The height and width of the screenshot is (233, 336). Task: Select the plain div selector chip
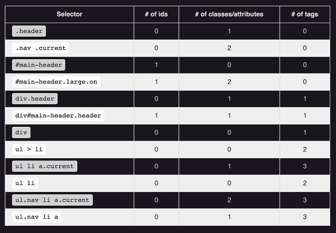pyautogui.click(x=21, y=132)
